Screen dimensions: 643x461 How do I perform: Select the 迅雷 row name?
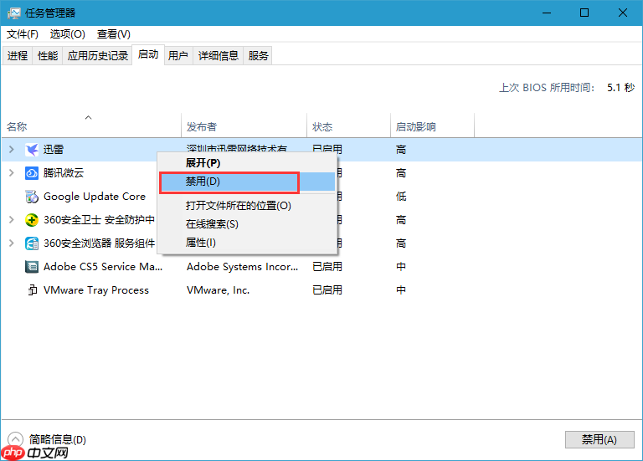click(54, 150)
